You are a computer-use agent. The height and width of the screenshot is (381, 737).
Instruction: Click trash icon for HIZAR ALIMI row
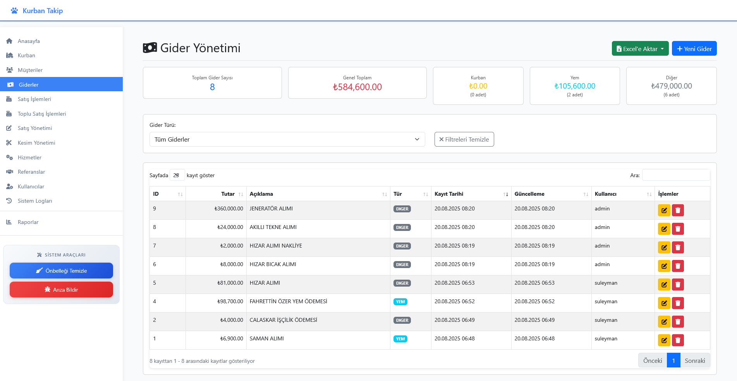(x=678, y=285)
